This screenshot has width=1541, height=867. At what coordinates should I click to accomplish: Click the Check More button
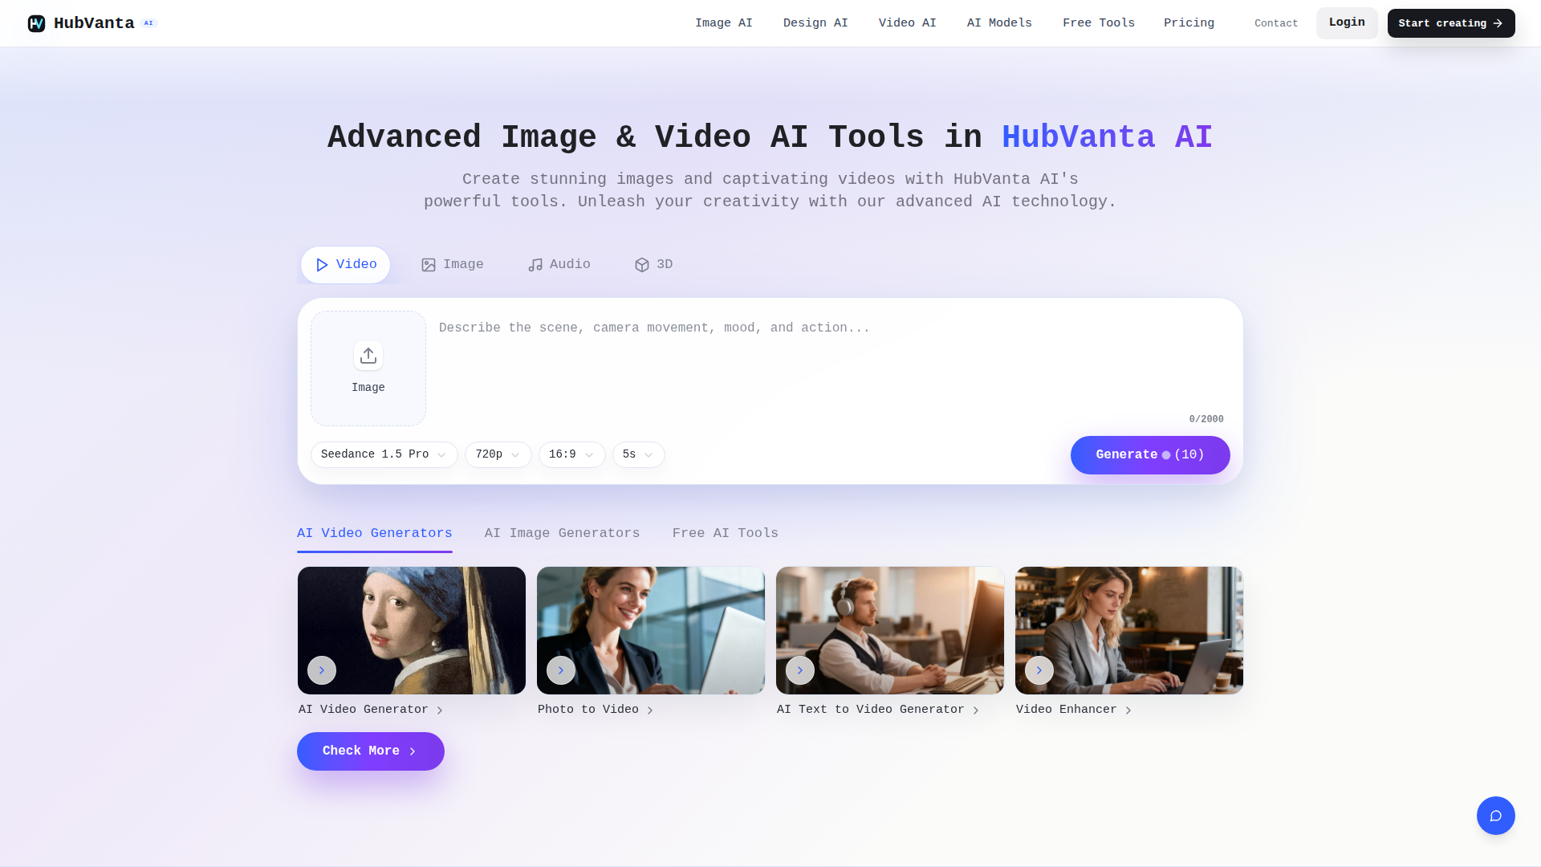371,751
